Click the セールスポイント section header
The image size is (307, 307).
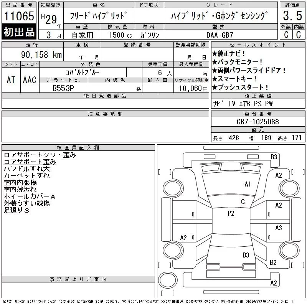click(x=258, y=45)
